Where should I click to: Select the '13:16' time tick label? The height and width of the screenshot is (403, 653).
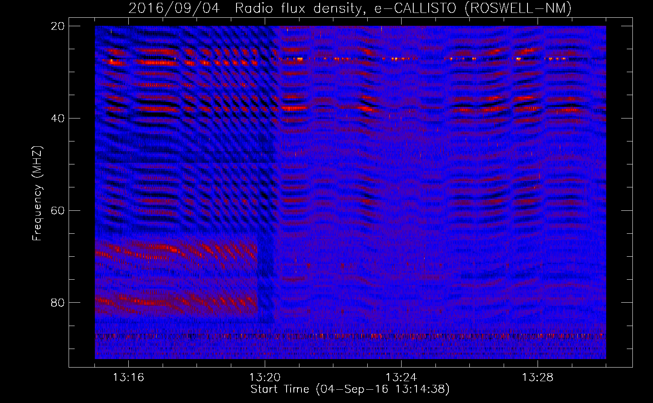coord(128,378)
